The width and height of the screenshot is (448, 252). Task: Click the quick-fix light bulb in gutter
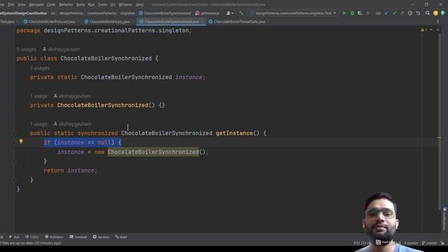point(21,141)
